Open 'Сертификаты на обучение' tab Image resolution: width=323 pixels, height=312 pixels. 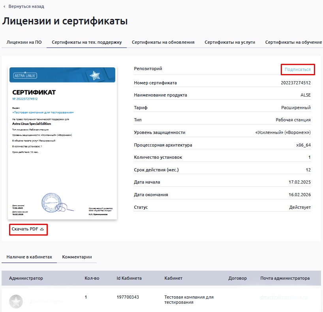click(293, 42)
